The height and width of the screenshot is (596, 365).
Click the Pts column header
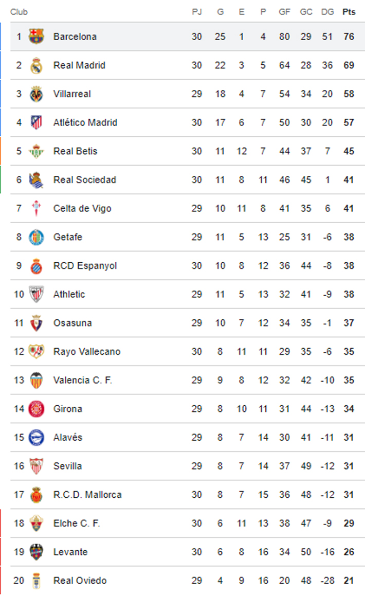349,12
